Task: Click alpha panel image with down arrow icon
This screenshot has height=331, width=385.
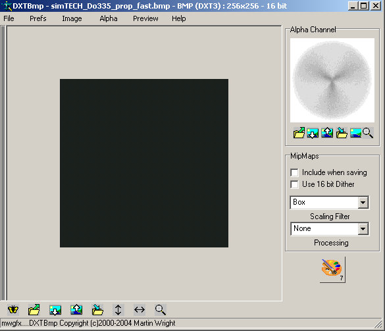Action: (x=313, y=134)
